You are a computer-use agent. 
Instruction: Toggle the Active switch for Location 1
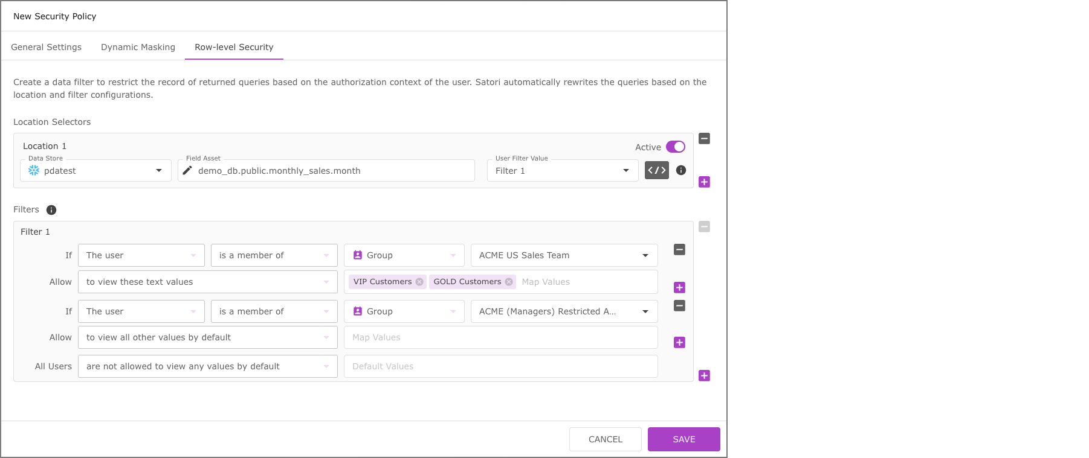pos(676,147)
